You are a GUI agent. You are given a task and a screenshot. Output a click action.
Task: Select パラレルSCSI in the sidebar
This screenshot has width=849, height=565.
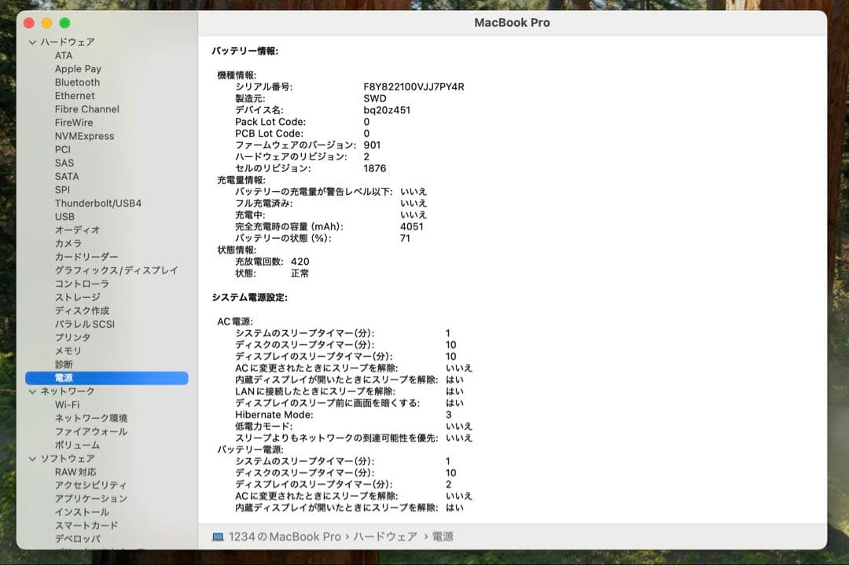click(x=84, y=325)
